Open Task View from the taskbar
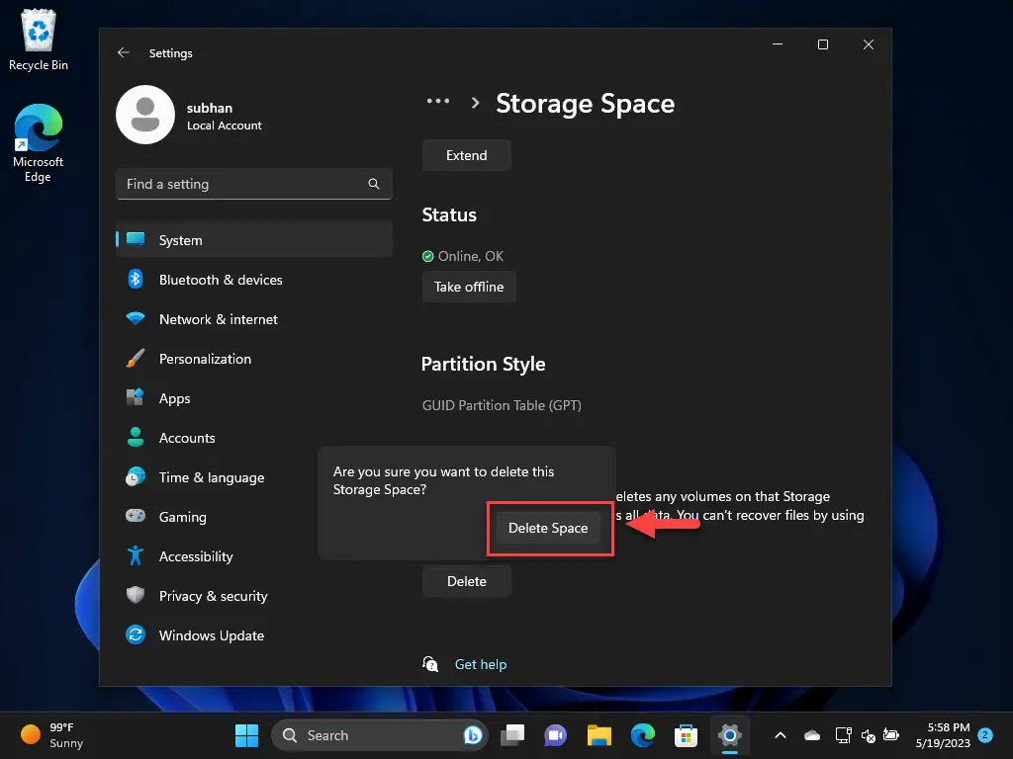This screenshot has height=759, width=1013. pyautogui.click(x=512, y=735)
